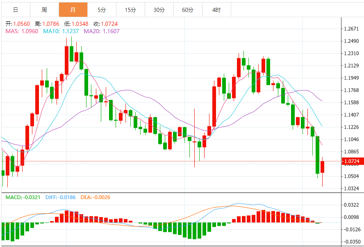Viewport: 364px width, 247px height.
Task: Click the active 月 (monthly) tab
Action: click(x=73, y=9)
